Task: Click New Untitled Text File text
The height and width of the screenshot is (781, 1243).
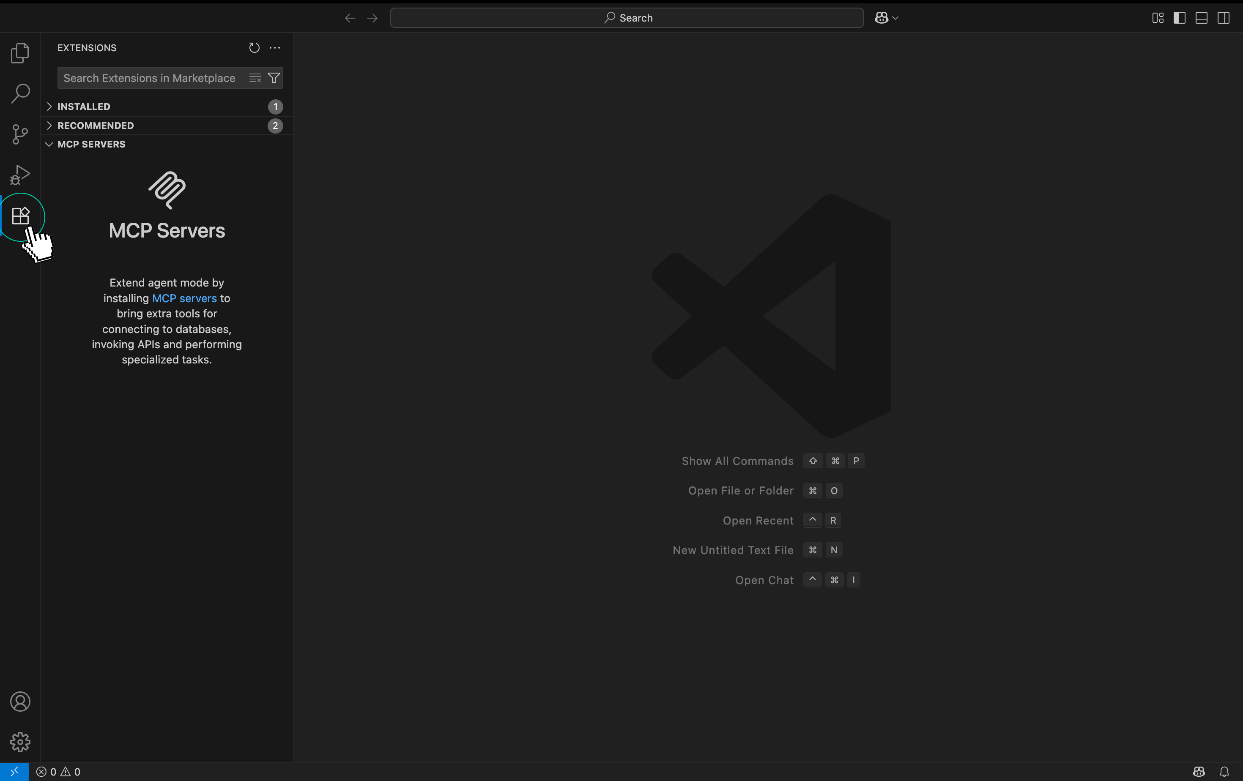Action: point(733,550)
